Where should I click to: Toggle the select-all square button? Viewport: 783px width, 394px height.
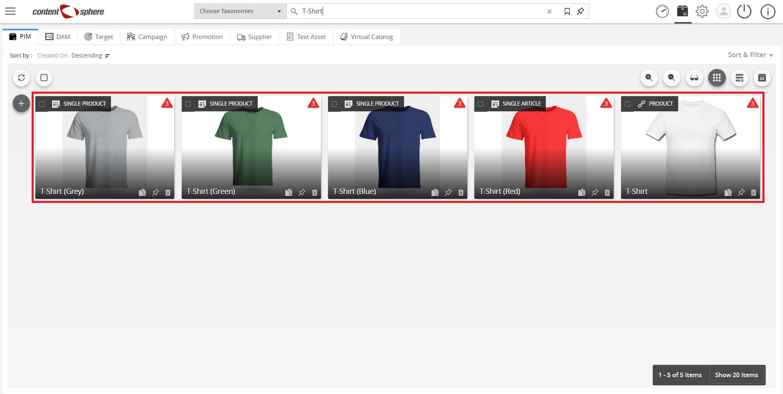pyautogui.click(x=44, y=78)
